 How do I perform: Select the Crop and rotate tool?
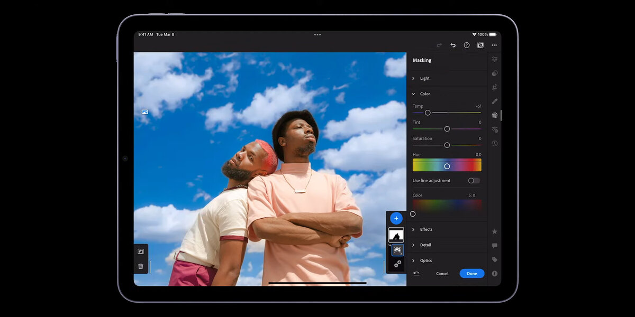click(495, 87)
